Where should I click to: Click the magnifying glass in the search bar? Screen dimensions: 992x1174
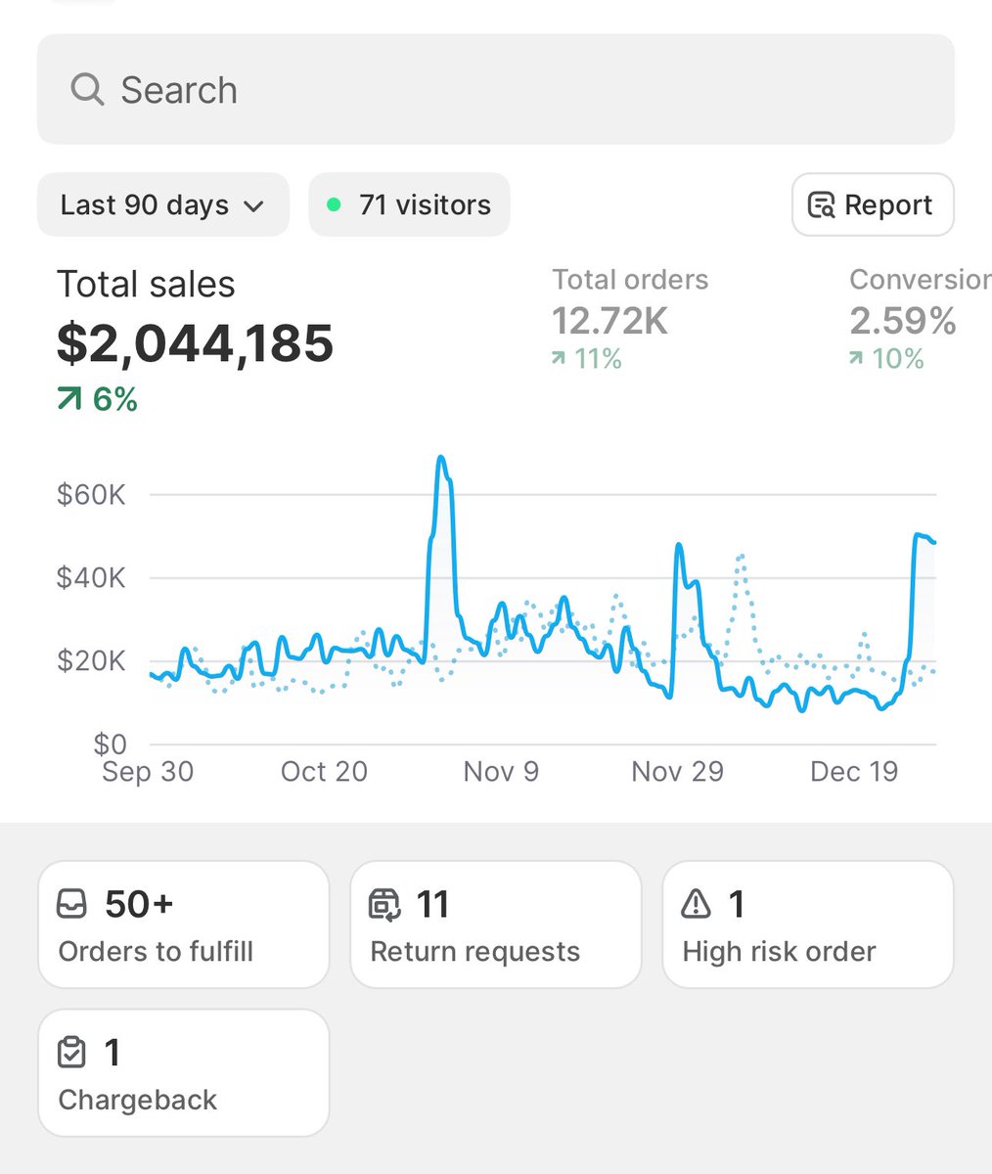pos(86,89)
